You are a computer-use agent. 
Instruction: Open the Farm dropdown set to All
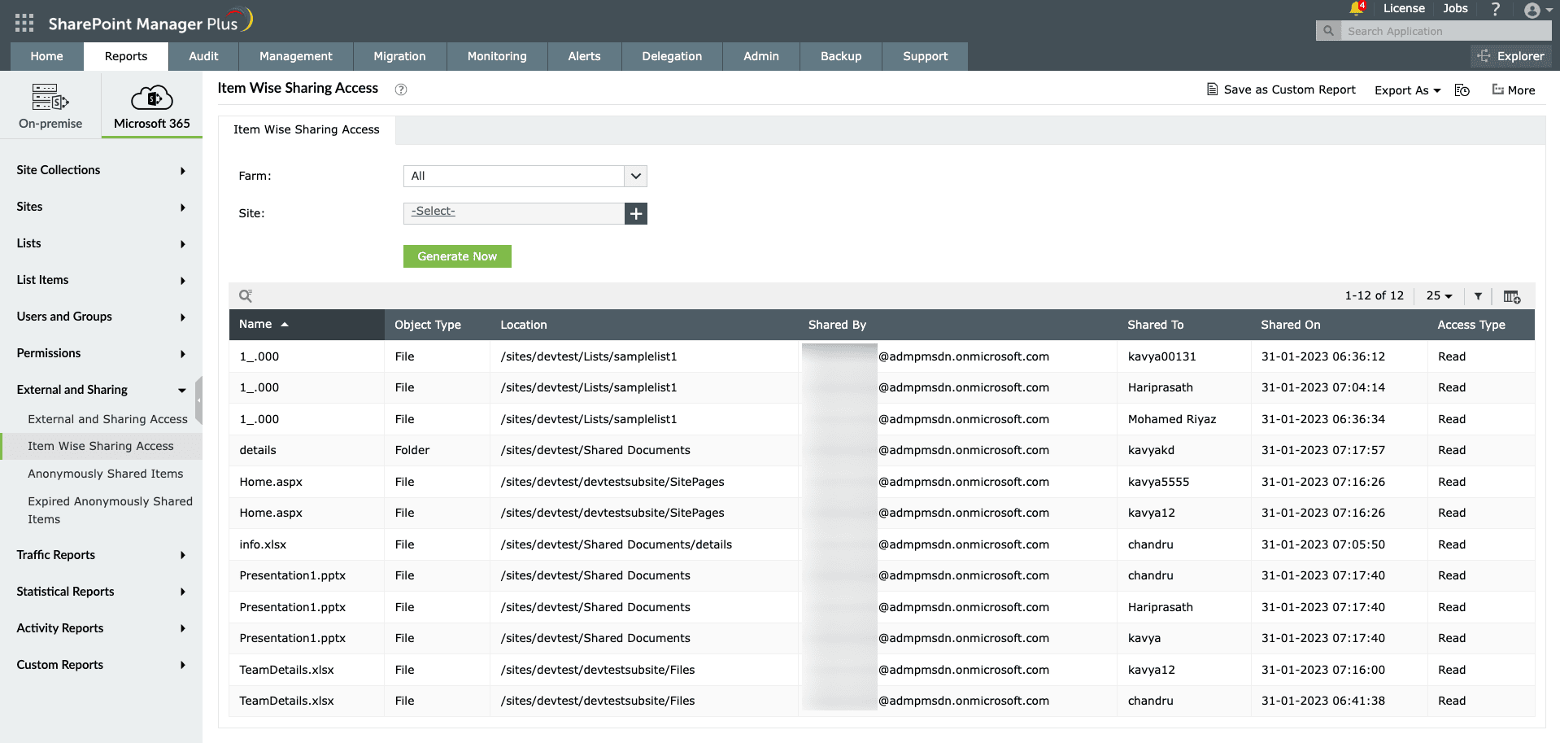point(525,176)
